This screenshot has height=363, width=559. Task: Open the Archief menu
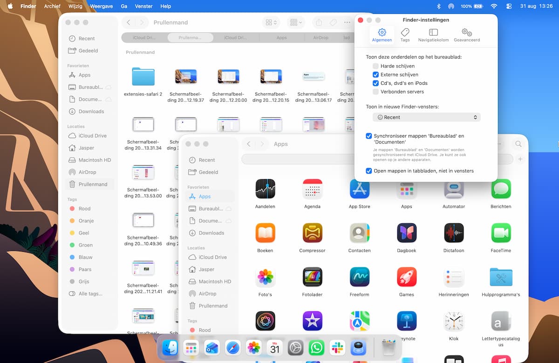52,7
